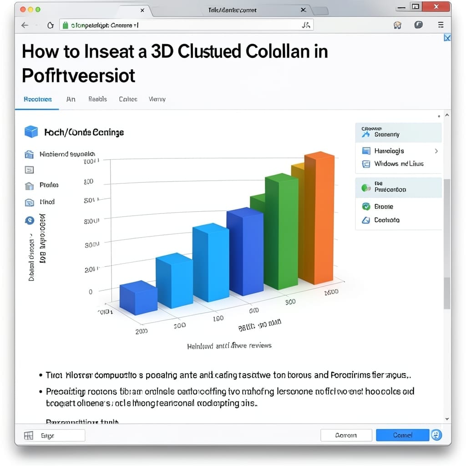Click the blue icon beside Coelsota
466x466 pixels.
pos(366,220)
